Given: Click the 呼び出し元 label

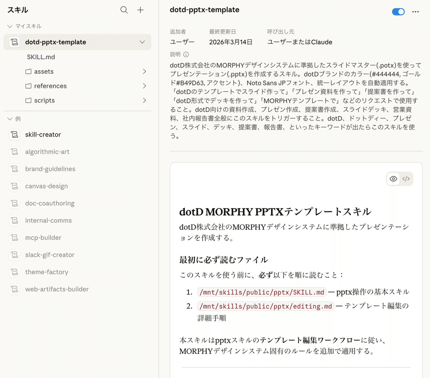Looking at the screenshot, I should point(281,32).
